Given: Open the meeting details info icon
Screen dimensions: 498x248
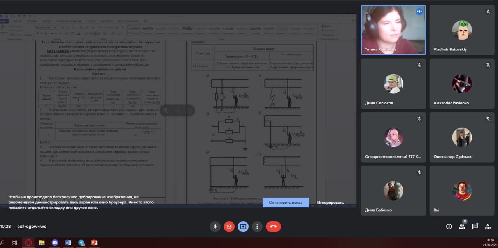Looking at the screenshot, I should point(449,226).
